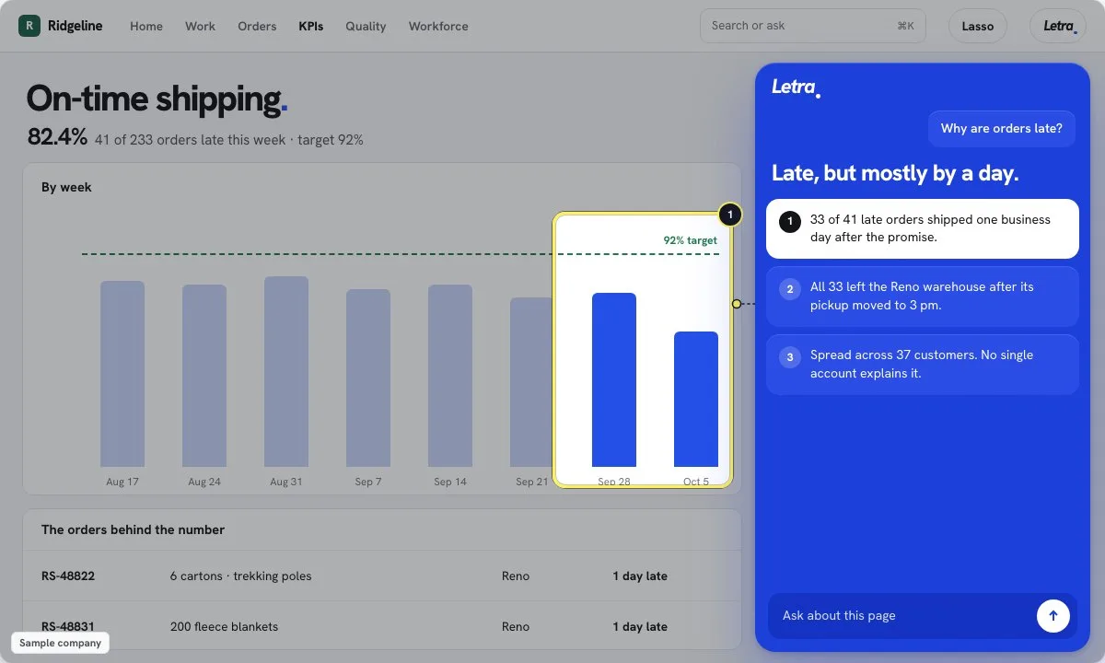The image size is (1105, 663).
Task: Click the 'By week' chart heading
Action: click(66, 187)
